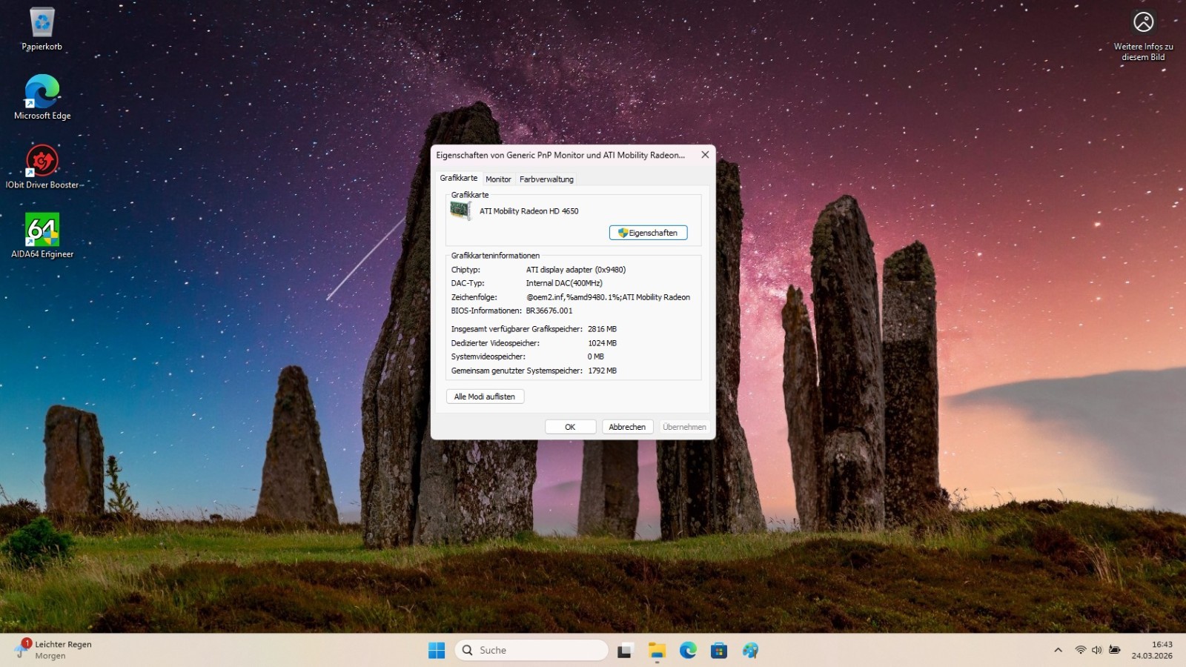The height and width of the screenshot is (667, 1186).
Task: Click dedicated video memory value '1024 MB'
Action: pos(602,343)
